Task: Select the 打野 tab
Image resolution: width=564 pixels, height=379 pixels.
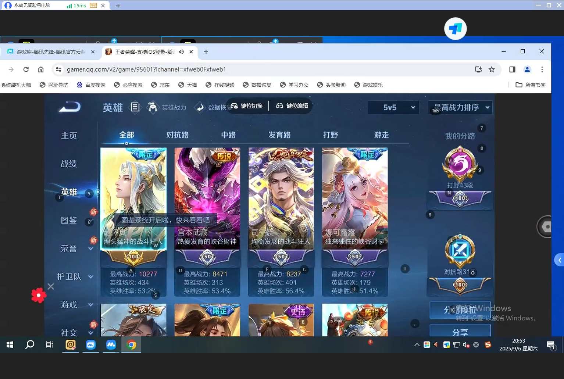Action: 331,135
